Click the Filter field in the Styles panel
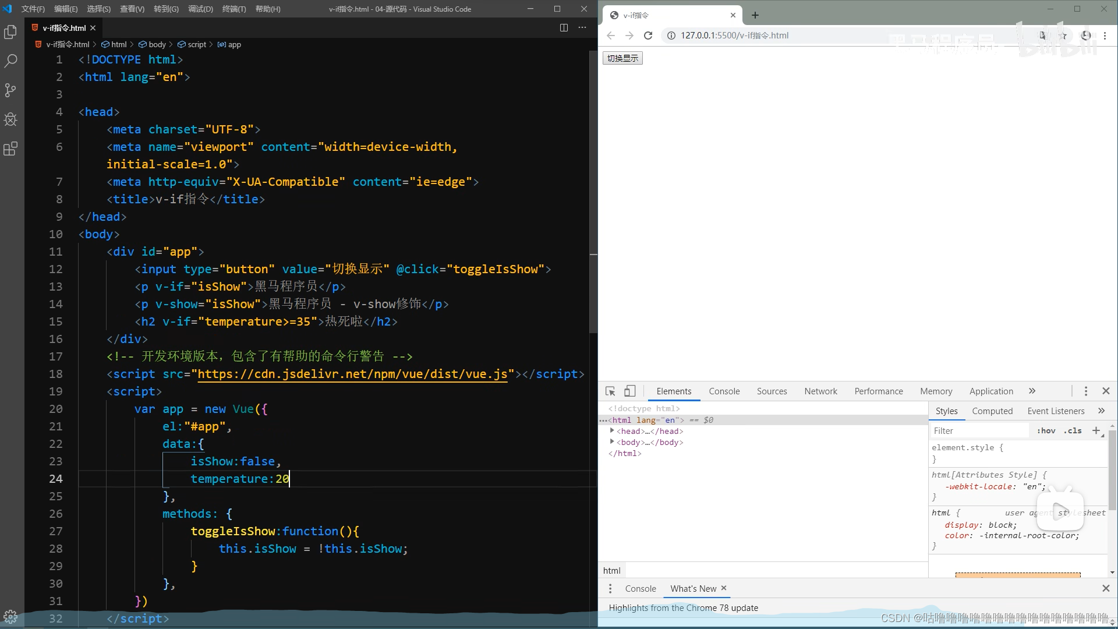This screenshot has width=1118, height=629. tap(978, 430)
